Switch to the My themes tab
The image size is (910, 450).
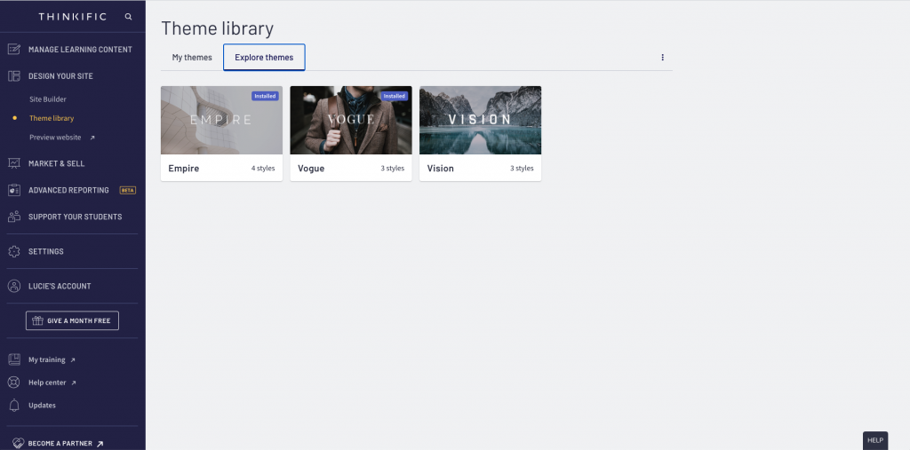tap(192, 58)
